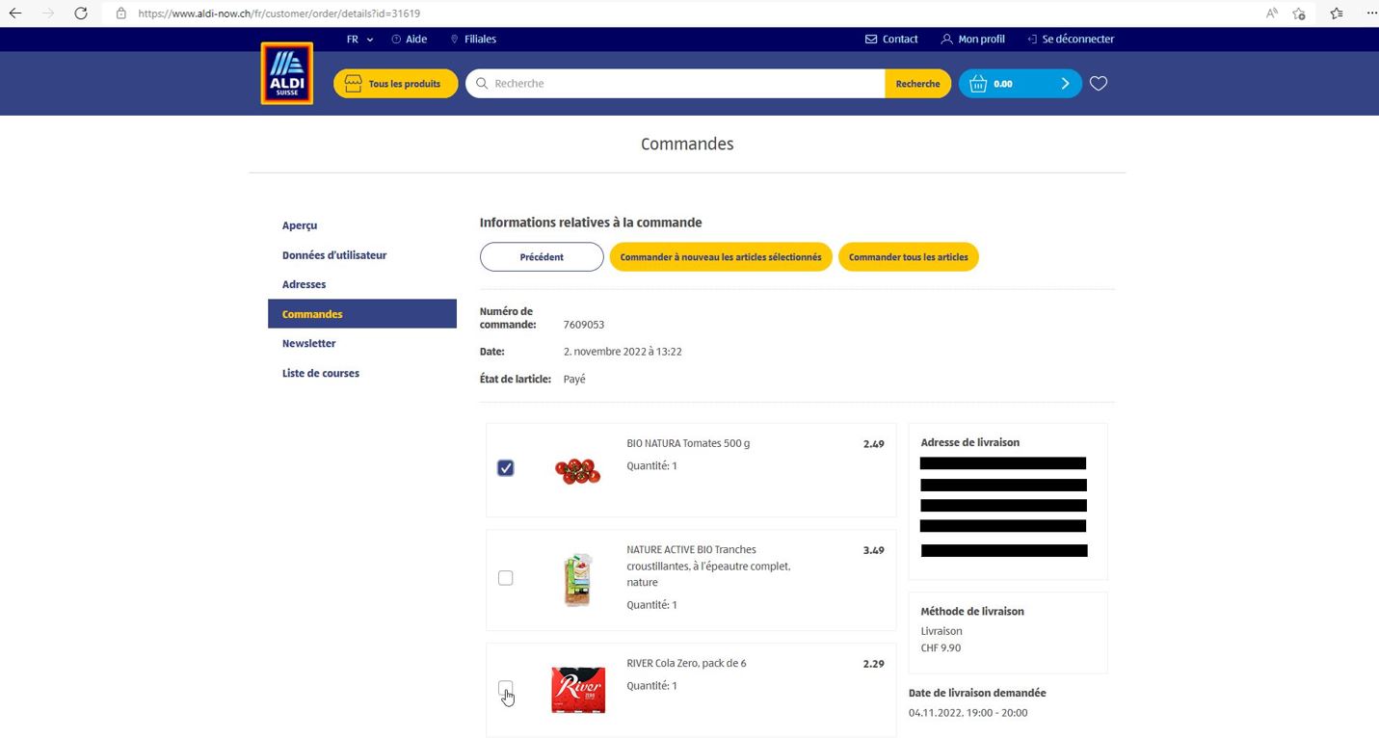Check the RIVER Cola Zero checkbox
The height and width of the screenshot is (738, 1379).
506,687
